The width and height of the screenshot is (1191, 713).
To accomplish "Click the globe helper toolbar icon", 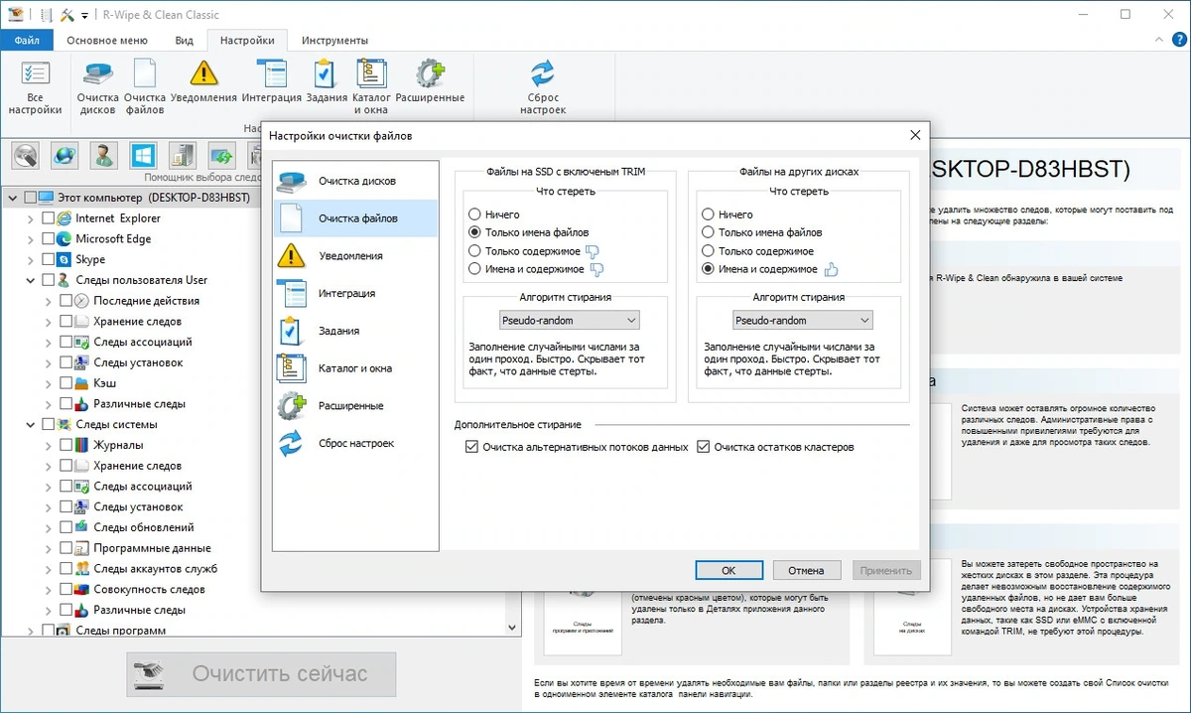I will click(66, 156).
